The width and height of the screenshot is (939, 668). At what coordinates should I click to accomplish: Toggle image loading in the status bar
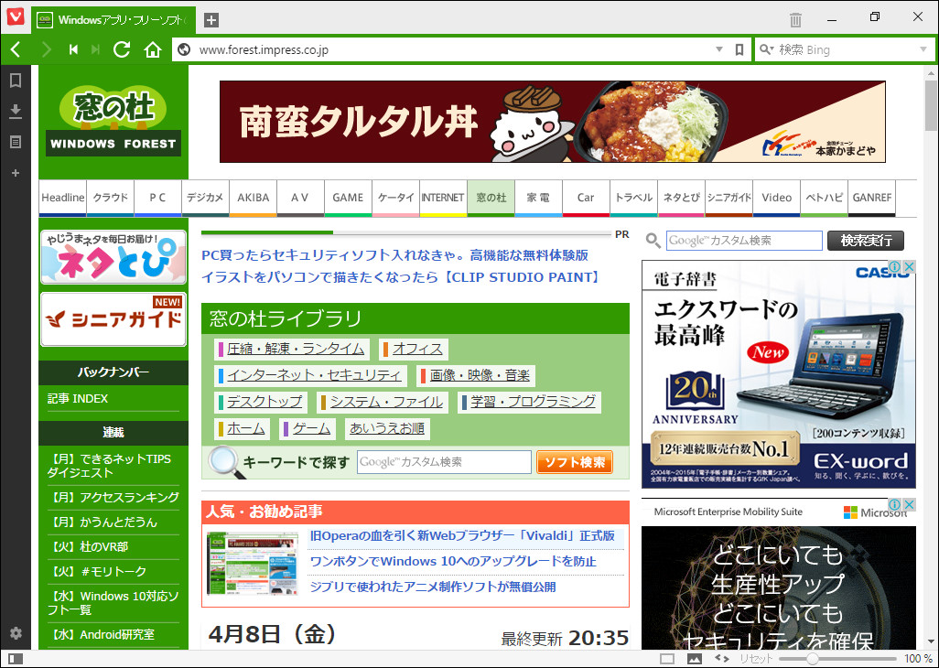tap(694, 659)
